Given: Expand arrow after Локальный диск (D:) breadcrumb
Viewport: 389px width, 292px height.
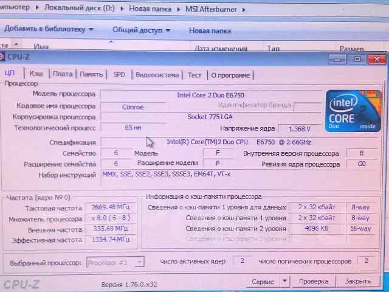Looking at the screenshot, I should click(122, 9).
